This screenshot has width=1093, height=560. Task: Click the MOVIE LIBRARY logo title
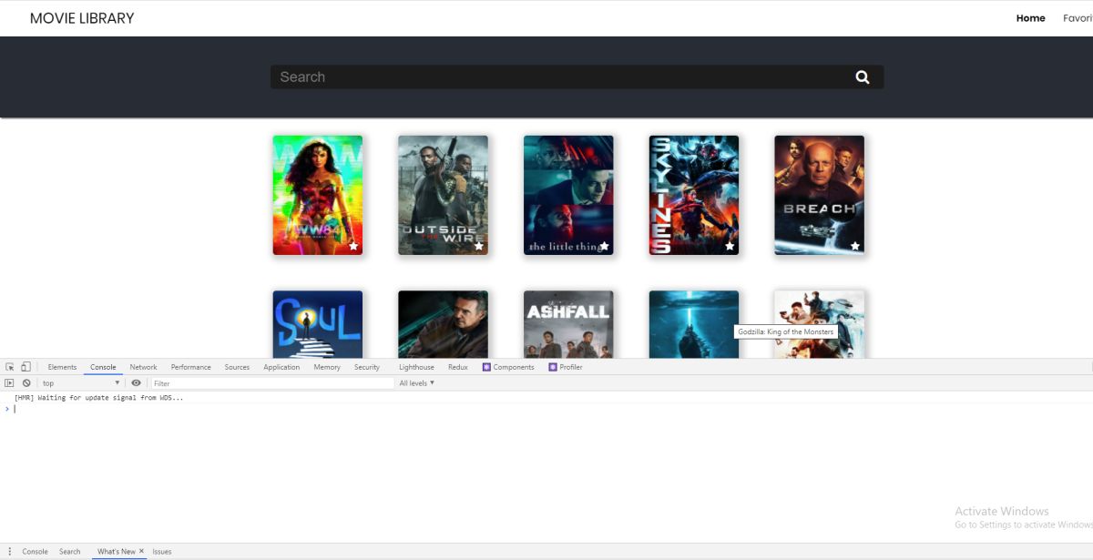point(82,18)
